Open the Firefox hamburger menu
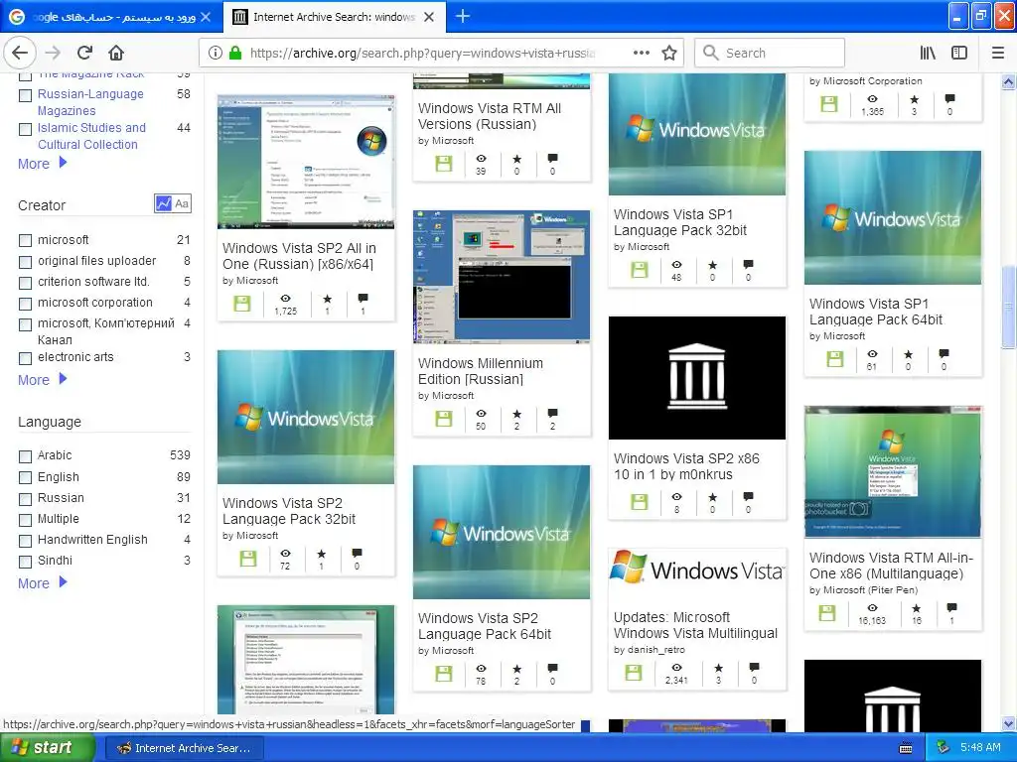This screenshot has height=762, width=1017. click(998, 53)
